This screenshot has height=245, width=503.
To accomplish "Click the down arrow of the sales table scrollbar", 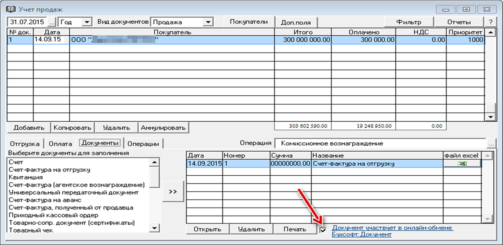I will coord(491,117).
